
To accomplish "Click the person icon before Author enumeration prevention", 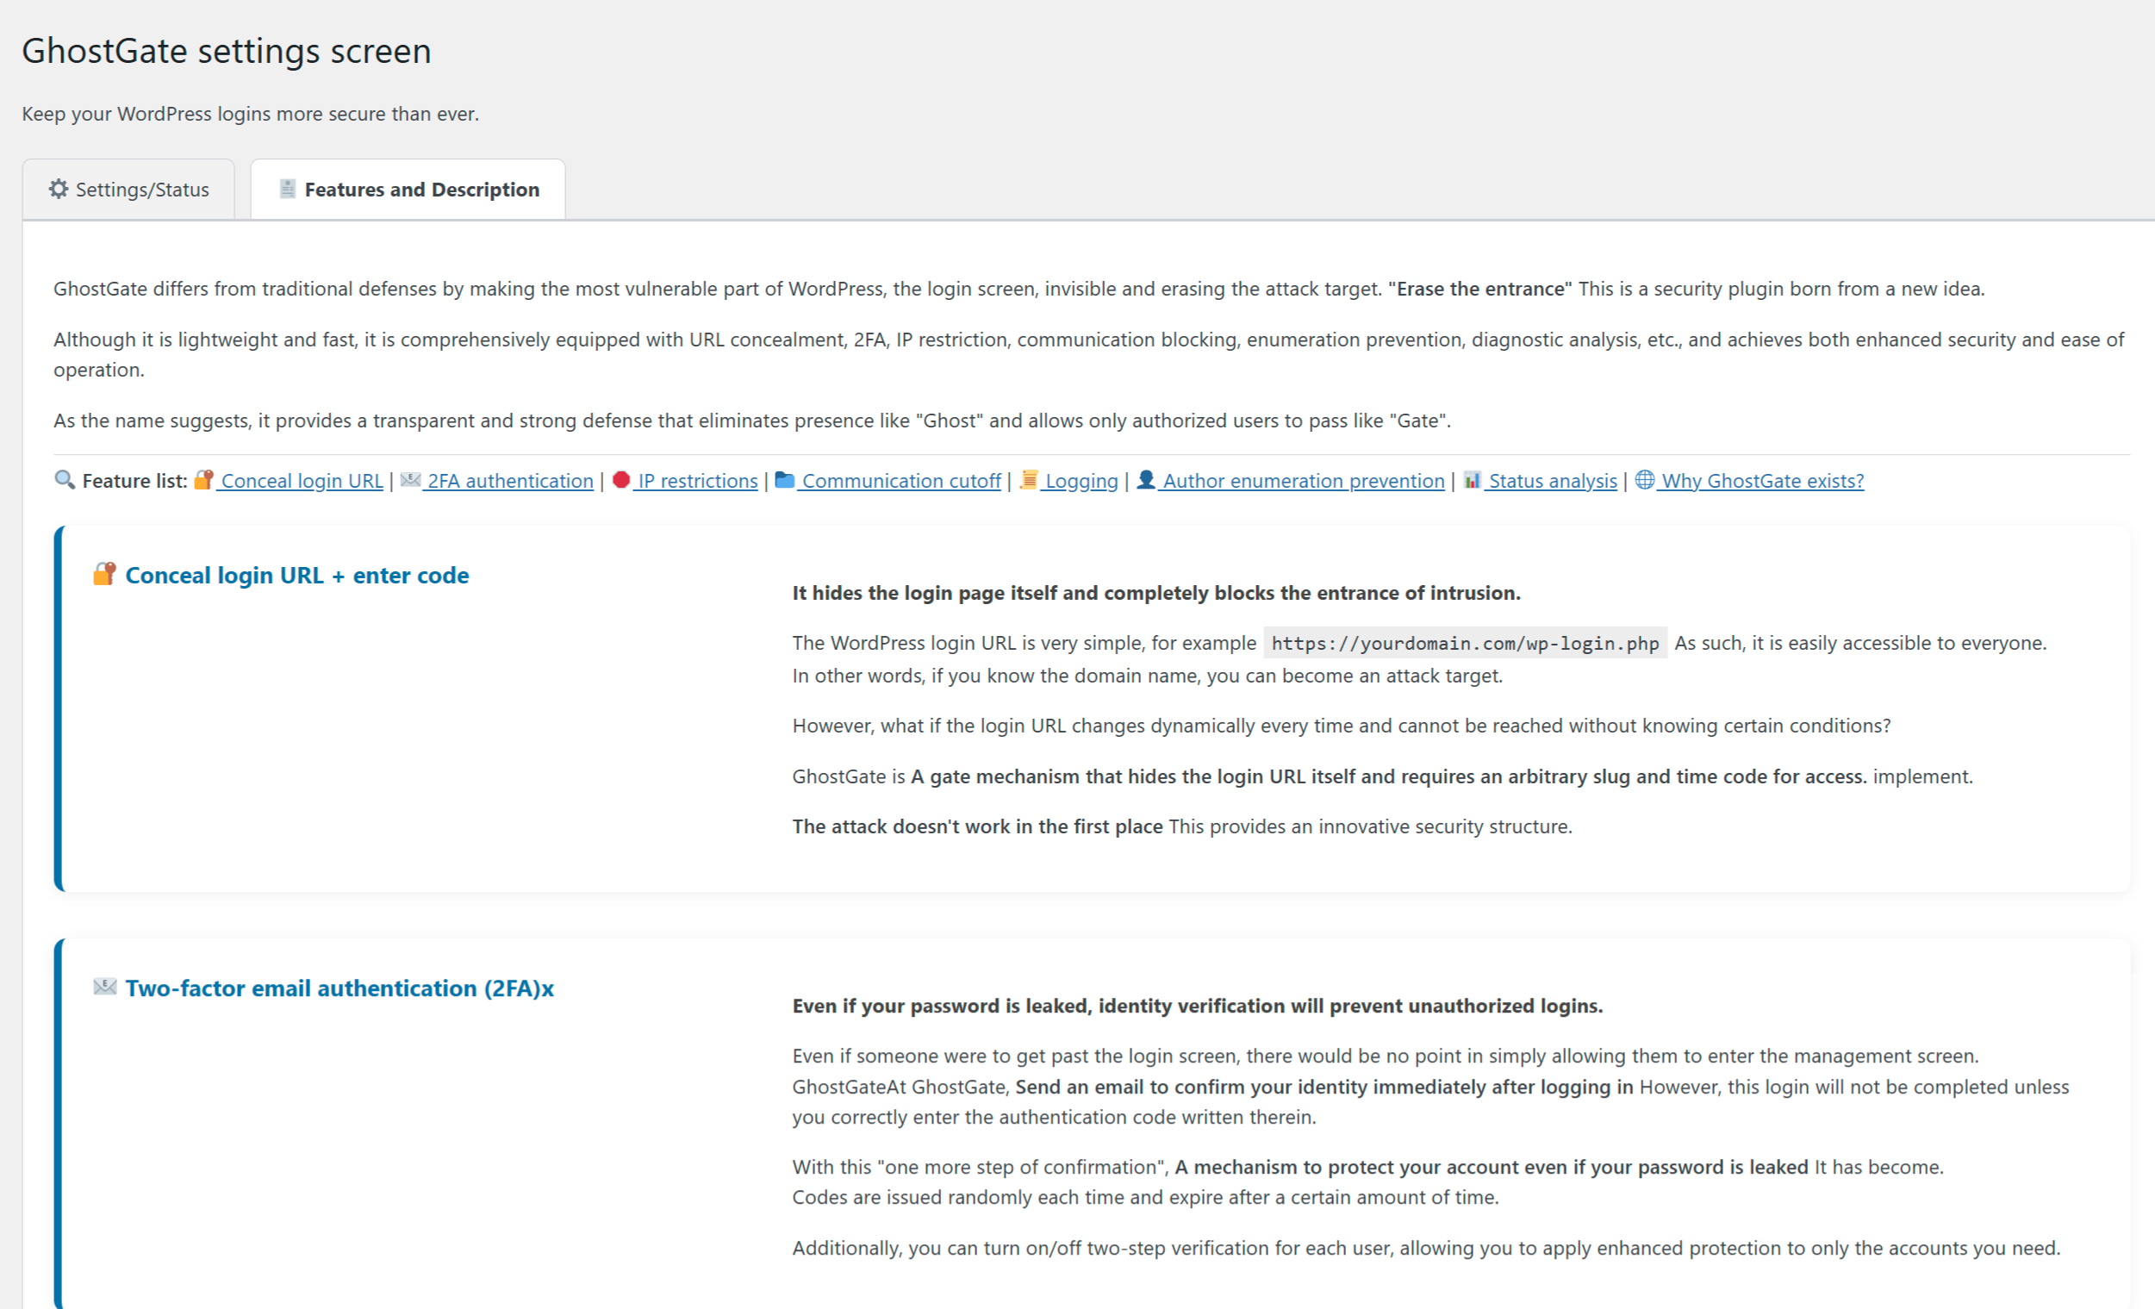I will [x=1146, y=480].
